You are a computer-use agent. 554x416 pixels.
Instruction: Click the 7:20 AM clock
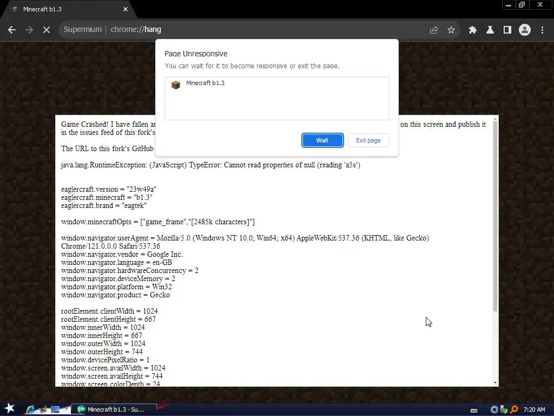[x=534, y=409]
